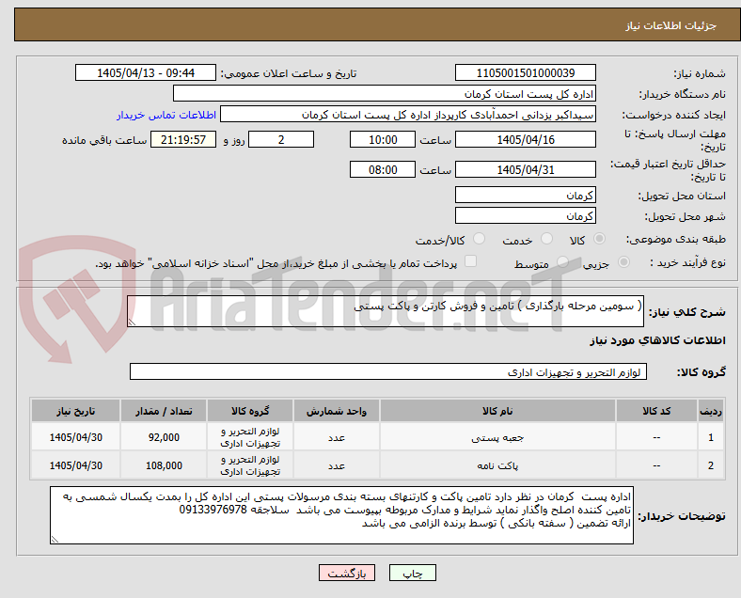
Task: Click the شماره نیاز field 1105001501000039
Action: (525, 72)
